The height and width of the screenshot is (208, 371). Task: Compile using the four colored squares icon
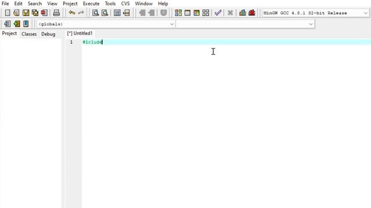(x=178, y=13)
